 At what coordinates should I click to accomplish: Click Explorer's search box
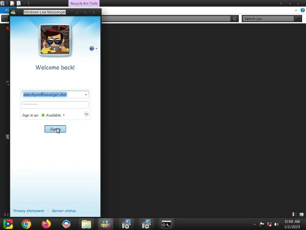(x=268, y=19)
